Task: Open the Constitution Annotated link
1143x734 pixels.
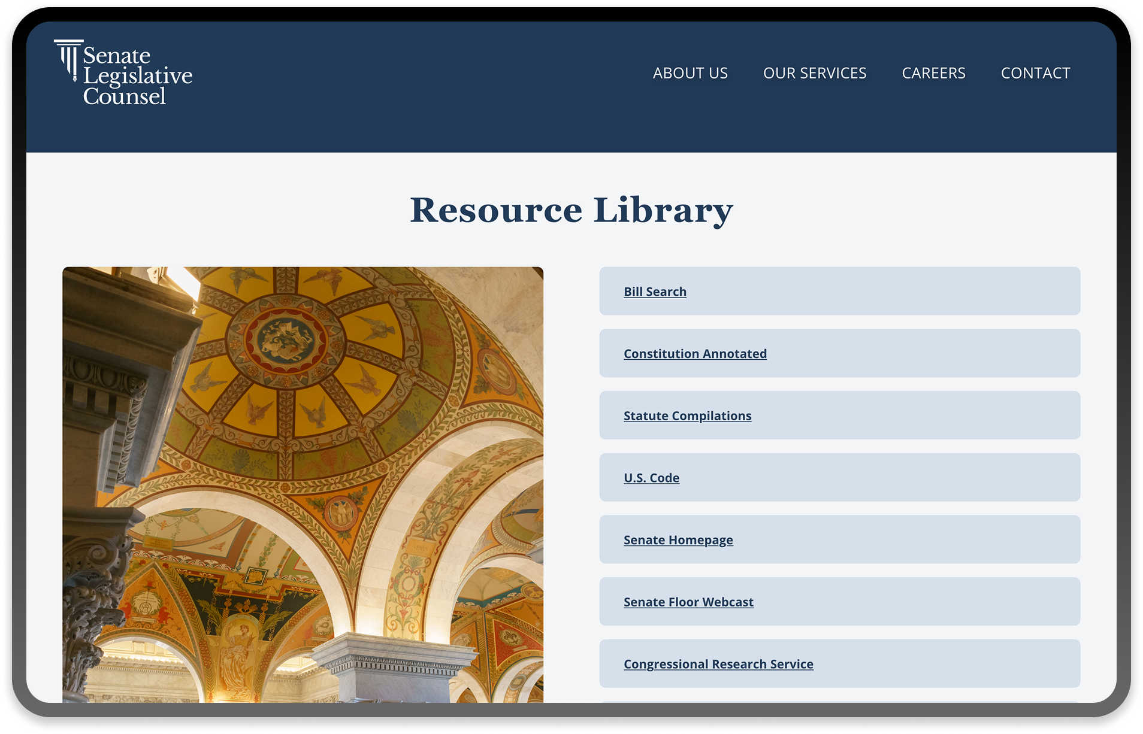Action: click(x=695, y=354)
